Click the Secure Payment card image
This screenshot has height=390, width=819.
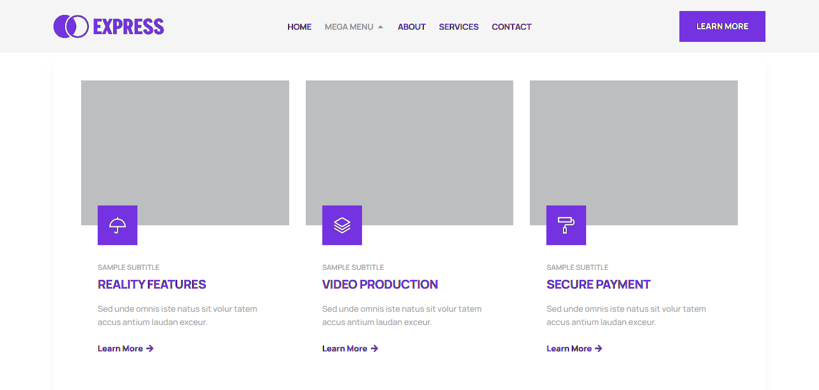[634, 143]
